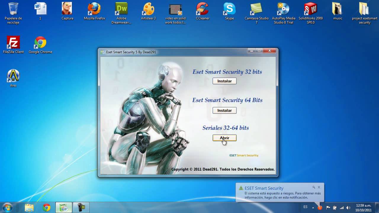Select the FileZilla Client desktop icon
The image size is (379, 213).
pyautogui.click(x=13, y=45)
